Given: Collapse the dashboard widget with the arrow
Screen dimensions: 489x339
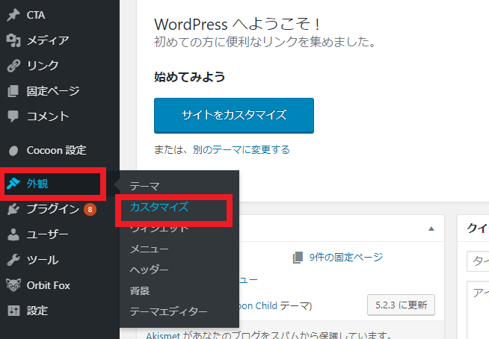Looking at the screenshot, I should 431,228.
